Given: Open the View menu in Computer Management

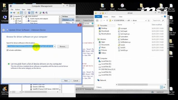Looking at the screenshot, I should pyautogui.click(x=23, y=9).
